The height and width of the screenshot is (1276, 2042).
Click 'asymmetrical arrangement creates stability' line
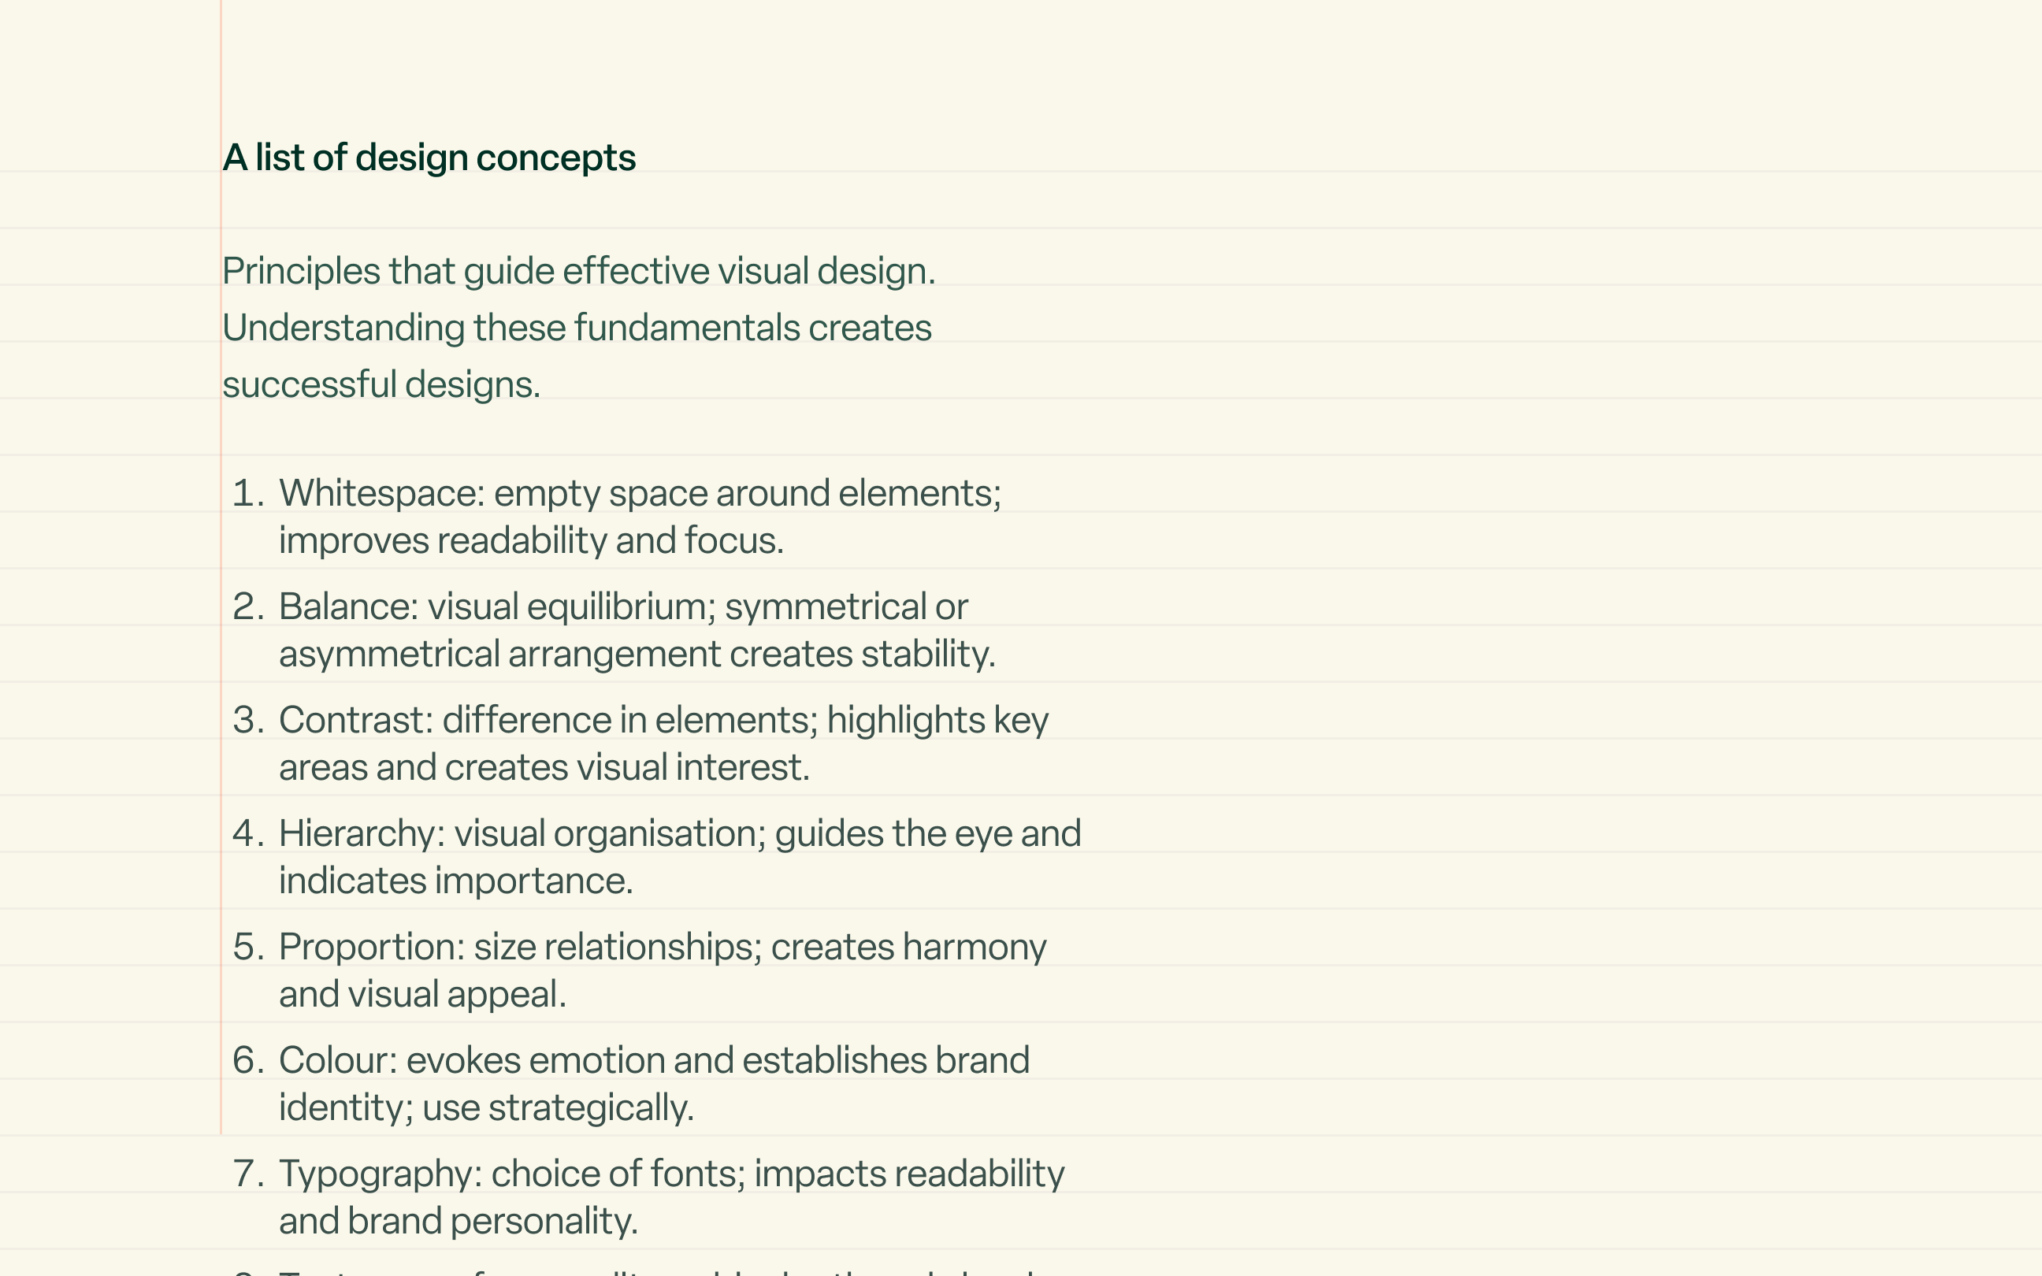click(638, 654)
